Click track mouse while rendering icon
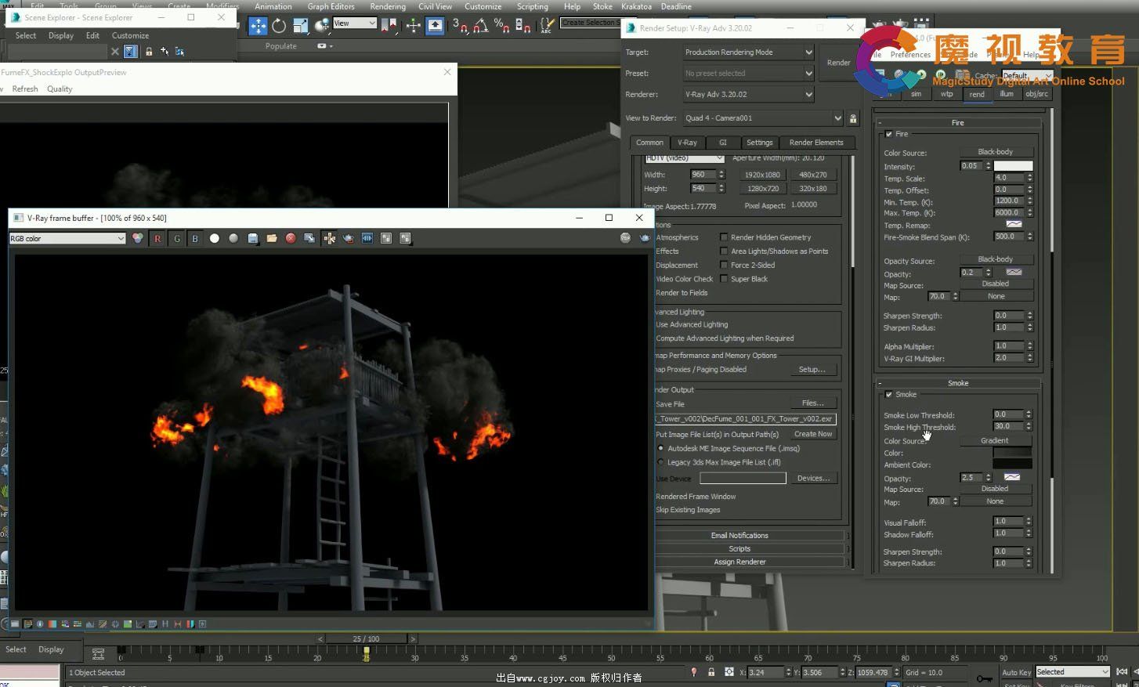This screenshot has width=1139, height=687. 329,238
